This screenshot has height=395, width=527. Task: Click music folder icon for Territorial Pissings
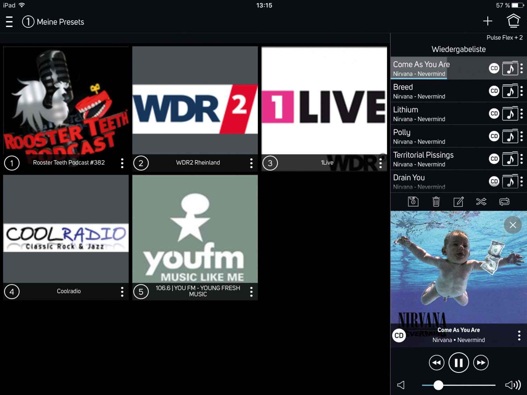click(x=510, y=159)
